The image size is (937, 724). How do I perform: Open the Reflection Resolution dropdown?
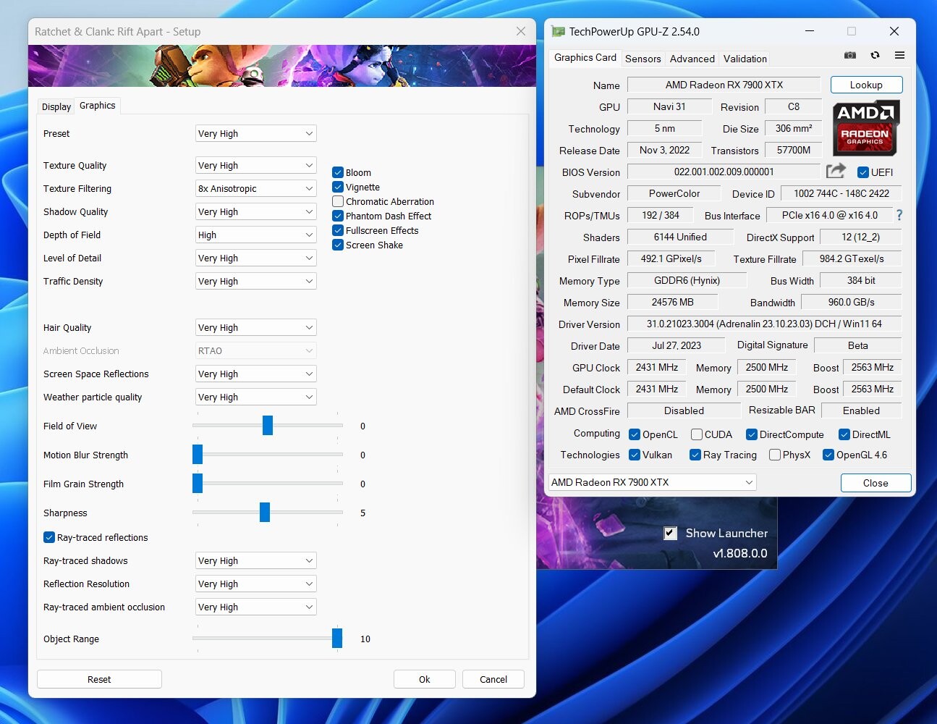coord(256,584)
